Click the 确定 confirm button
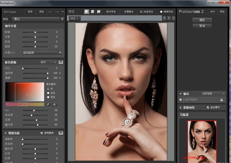The image size is (231, 163). [202, 20]
